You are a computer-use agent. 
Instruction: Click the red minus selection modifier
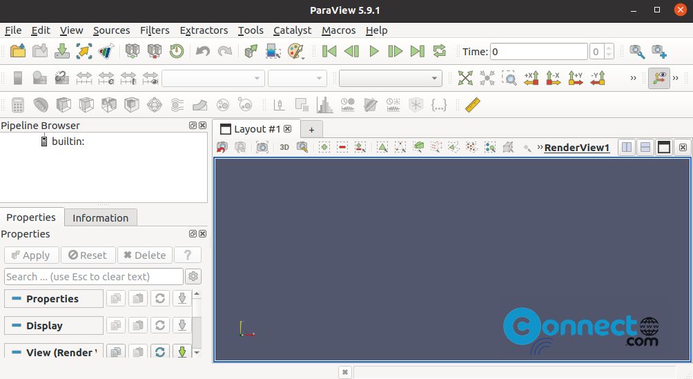tap(342, 147)
